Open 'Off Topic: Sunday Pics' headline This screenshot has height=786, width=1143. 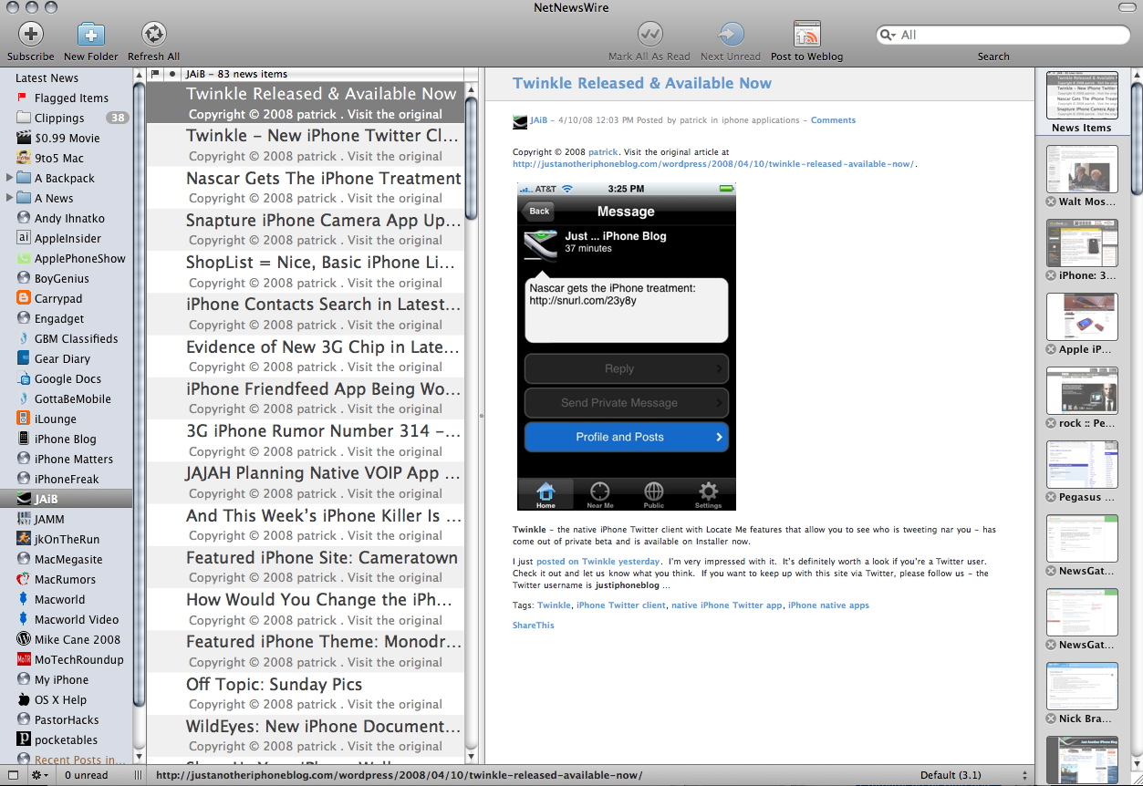[x=274, y=684]
